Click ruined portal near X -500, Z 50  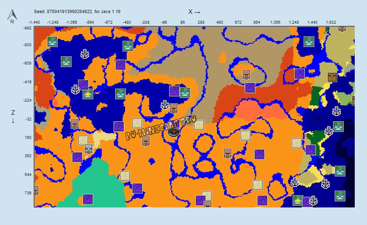(119, 127)
